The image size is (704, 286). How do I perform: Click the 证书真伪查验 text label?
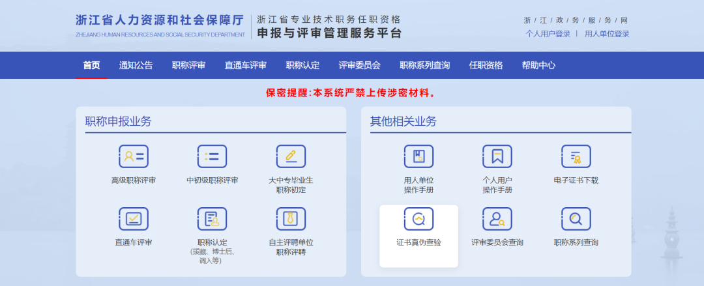tap(418, 242)
